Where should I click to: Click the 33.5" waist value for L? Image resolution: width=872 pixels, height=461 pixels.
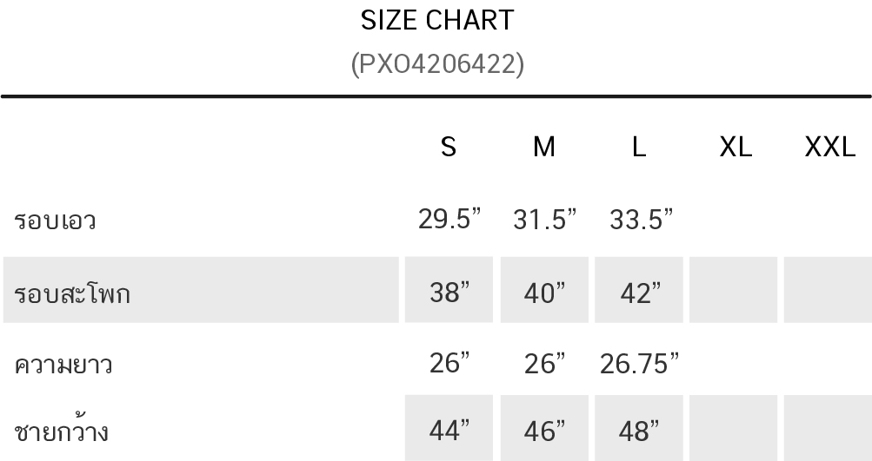tap(641, 219)
